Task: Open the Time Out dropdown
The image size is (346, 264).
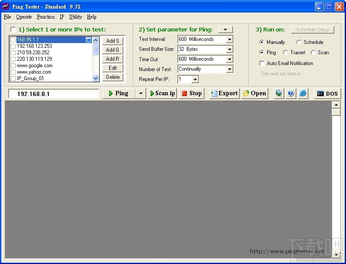Action: coord(230,59)
